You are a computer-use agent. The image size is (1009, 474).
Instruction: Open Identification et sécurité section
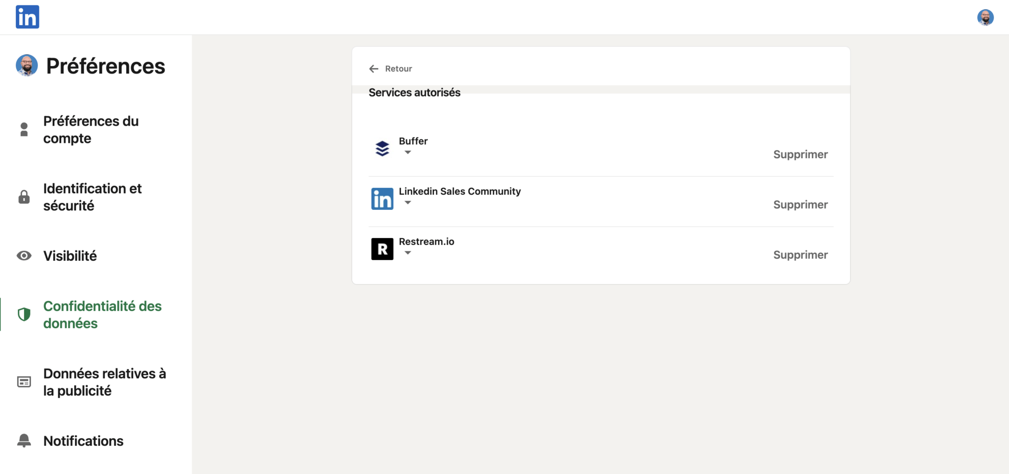[x=93, y=197]
